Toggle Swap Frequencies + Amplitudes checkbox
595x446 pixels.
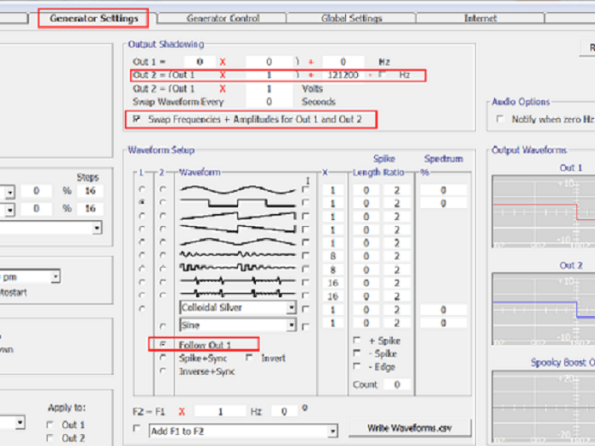[x=138, y=120]
